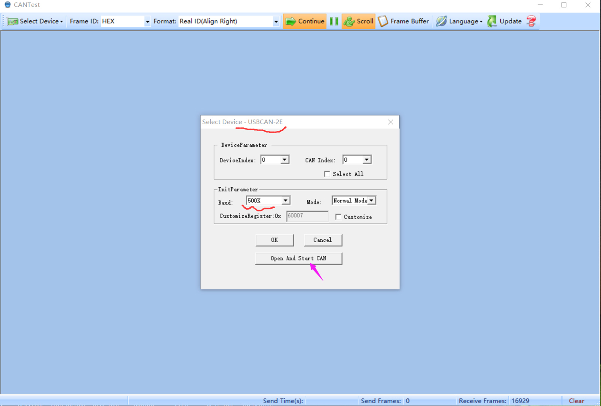Click the OK button
Image resolution: width=601 pixels, height=406 pixels.
point(275,240)
